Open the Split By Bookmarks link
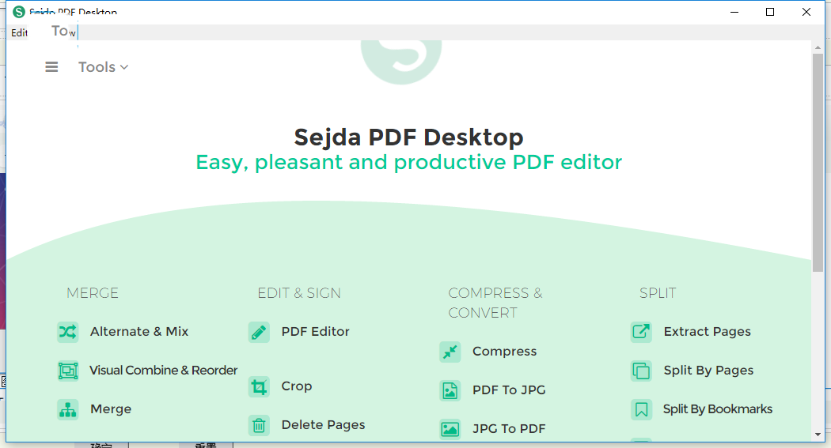 click(718, 408)
